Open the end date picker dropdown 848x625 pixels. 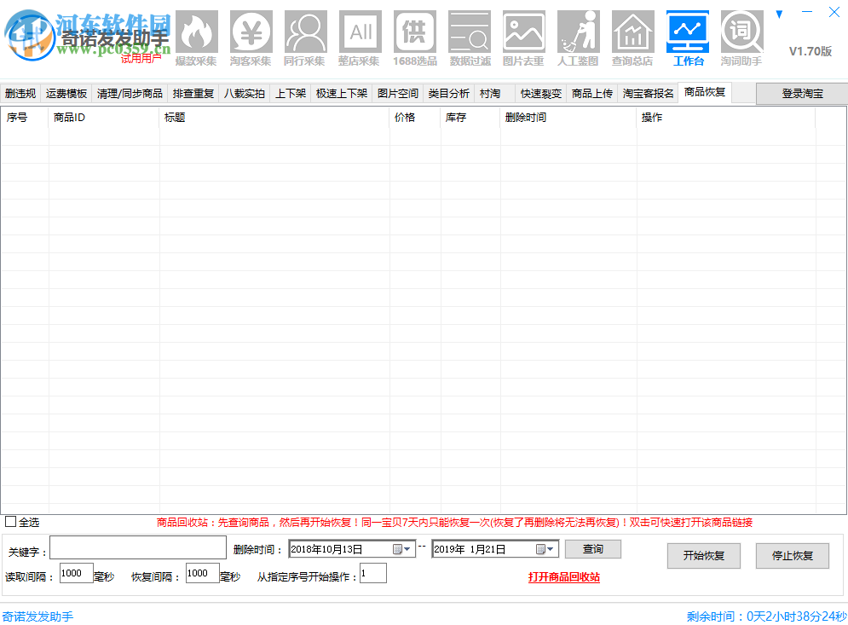point(550,548)
